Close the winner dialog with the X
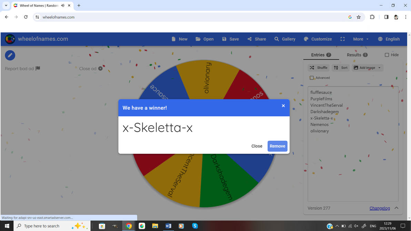 tap(283, 106)
